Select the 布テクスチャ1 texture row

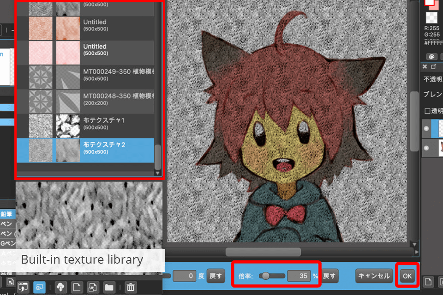pyautogui.click(x=85, y=126)
